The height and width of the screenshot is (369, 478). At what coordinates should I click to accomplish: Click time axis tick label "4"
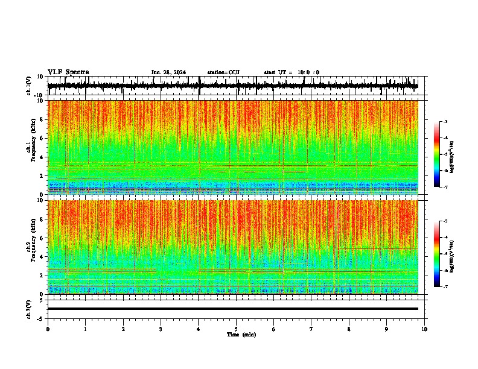(199, 329)
